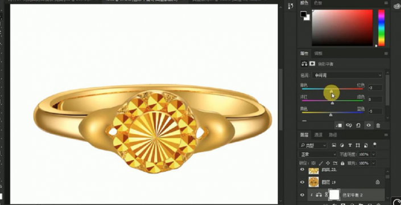The height and width of the screenshot is (205, 401).
Task: Click the mask icon beside the Color Balance icon
Action: (x=312, y=63)
